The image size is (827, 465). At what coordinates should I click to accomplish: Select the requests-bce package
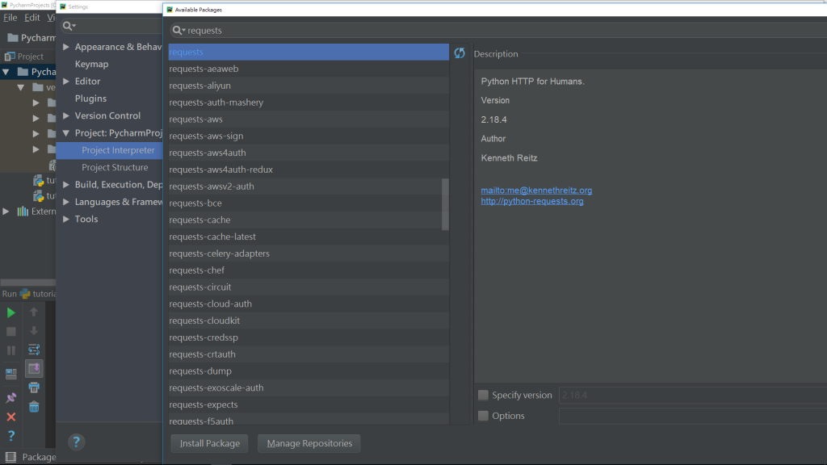click(x=304, y=203)
